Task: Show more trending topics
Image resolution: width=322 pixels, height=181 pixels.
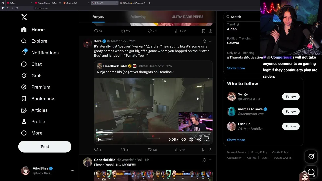Action: pos(236,68)
